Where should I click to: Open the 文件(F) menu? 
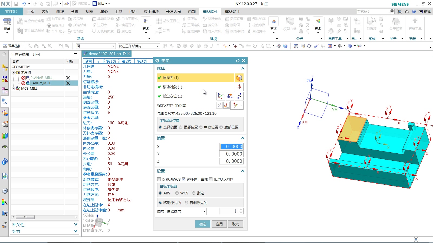coord(11,11)
